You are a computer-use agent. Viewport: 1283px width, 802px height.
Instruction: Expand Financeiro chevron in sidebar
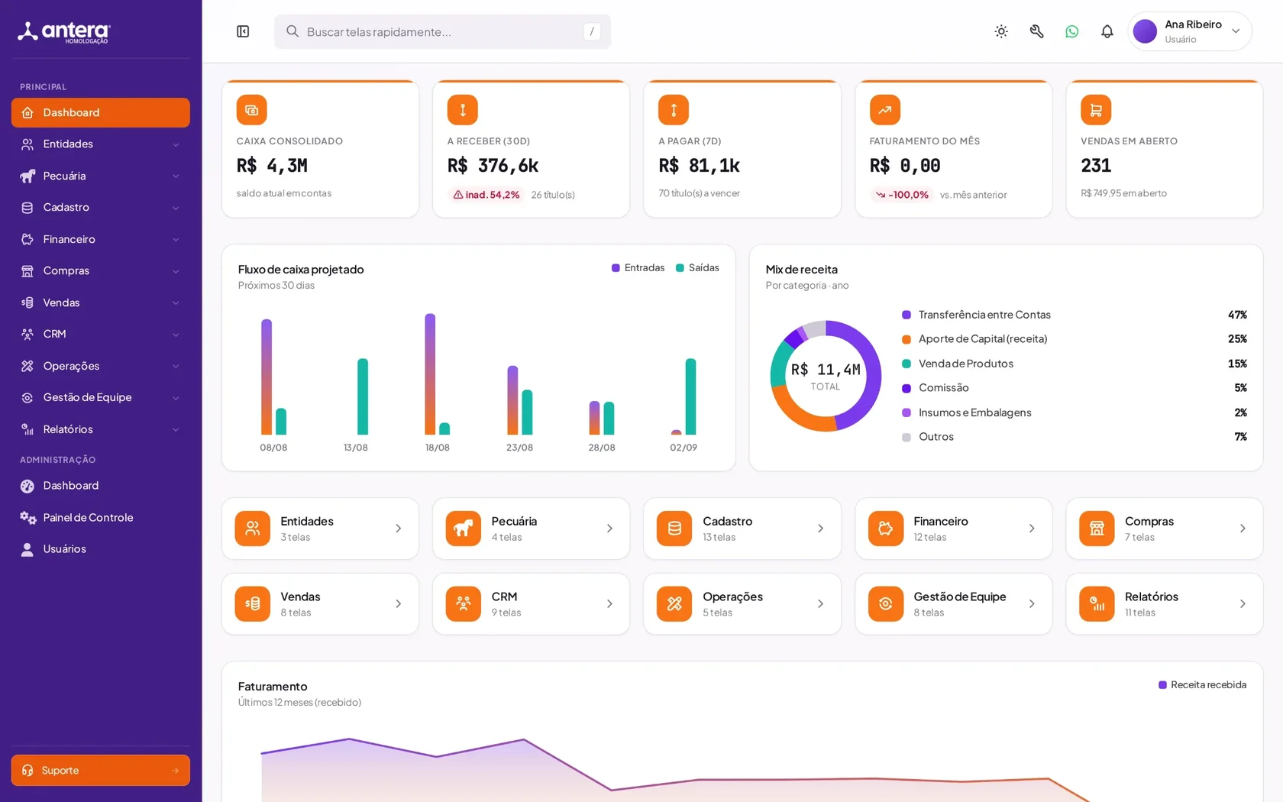pyautogui.click(x=176, y=239)
